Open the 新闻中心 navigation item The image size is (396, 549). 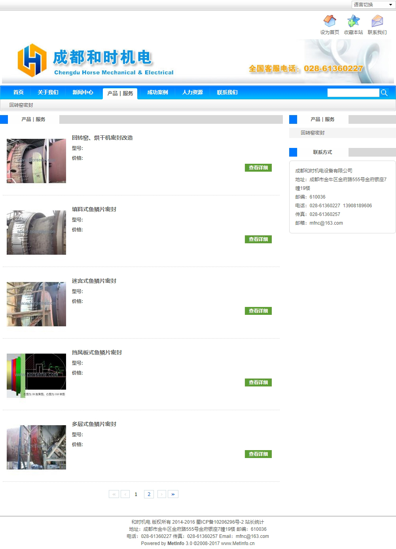pyautogui.click(x=83, y=92)
